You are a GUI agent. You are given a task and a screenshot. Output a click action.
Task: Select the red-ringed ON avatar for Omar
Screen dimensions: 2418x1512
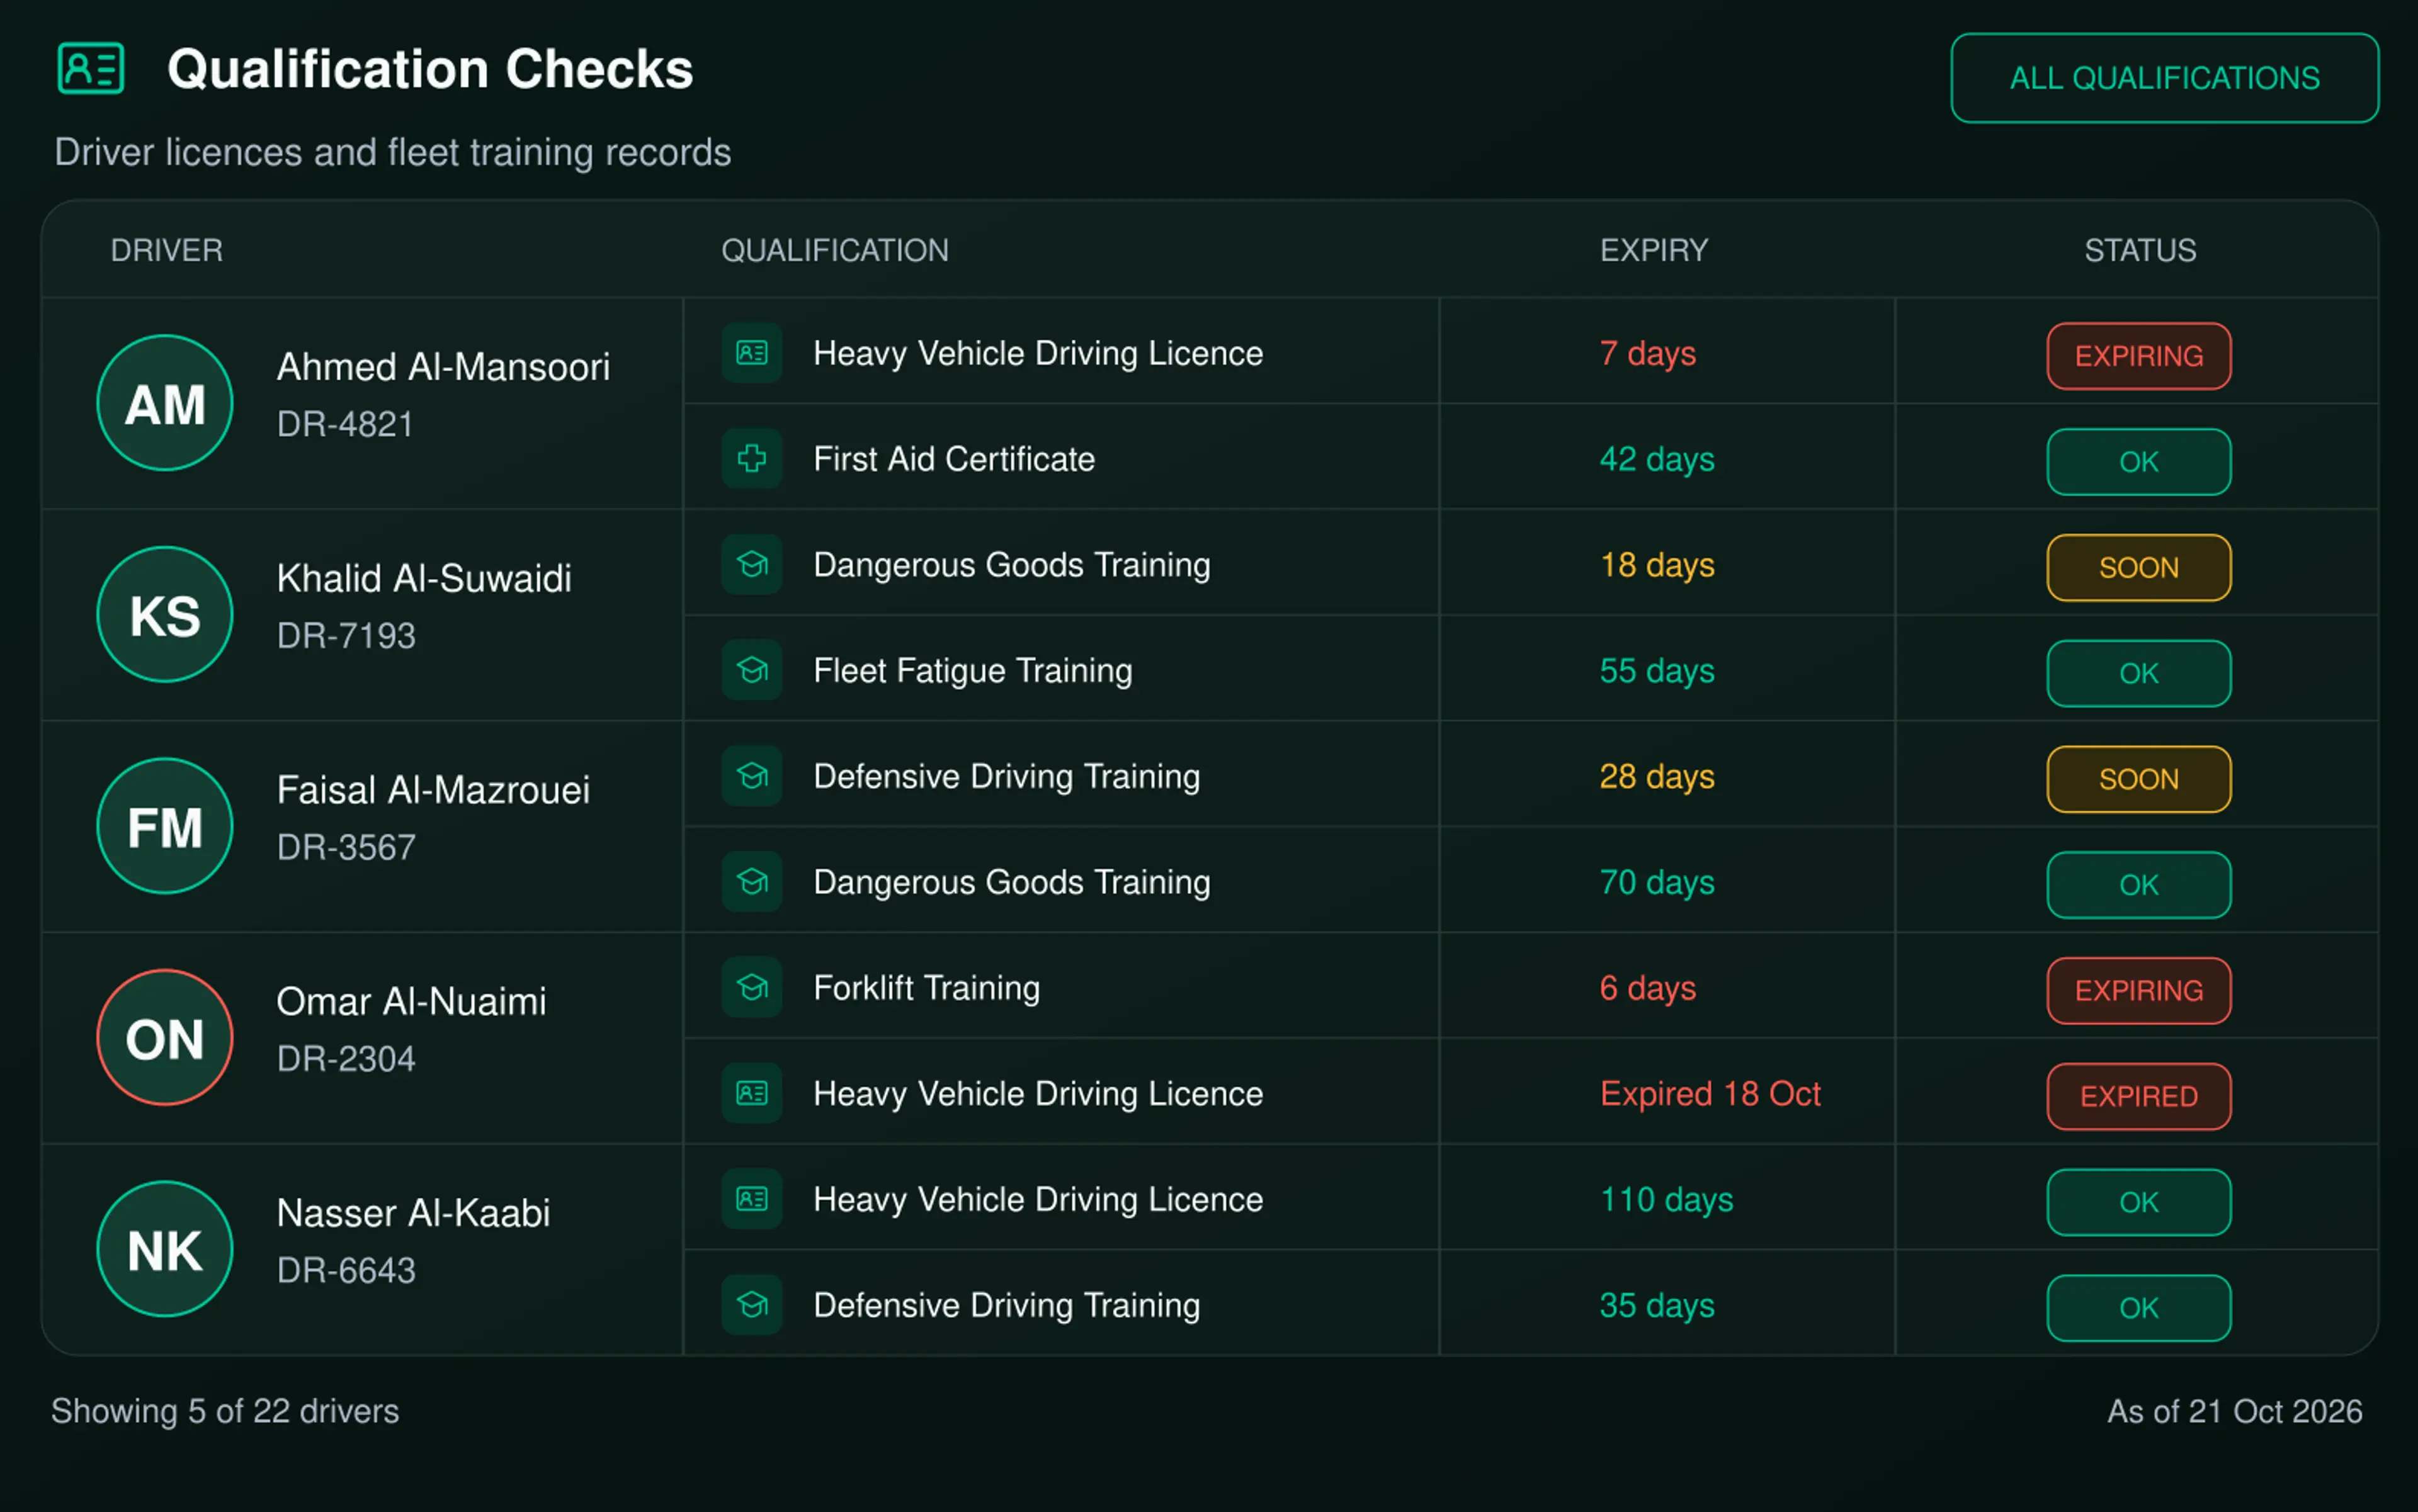(165, 1038)
